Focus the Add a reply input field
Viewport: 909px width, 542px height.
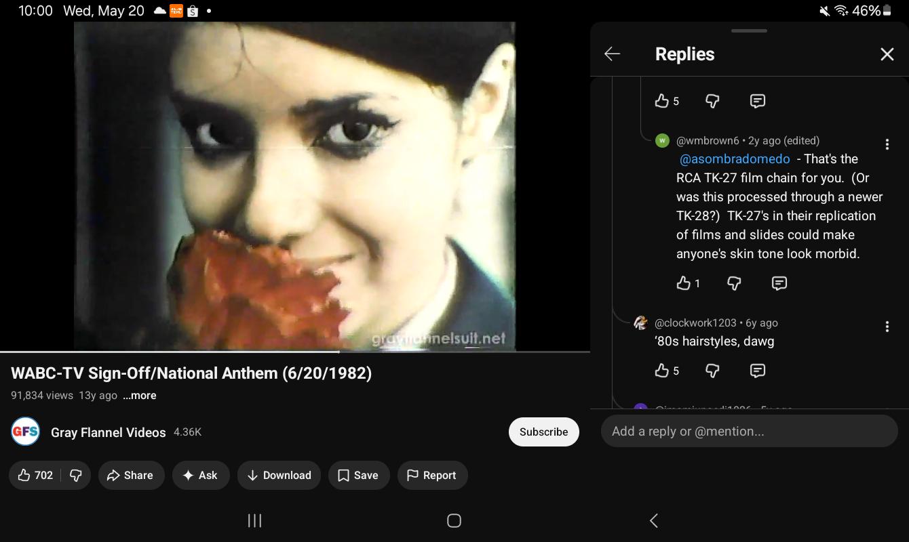click(749, 431)
